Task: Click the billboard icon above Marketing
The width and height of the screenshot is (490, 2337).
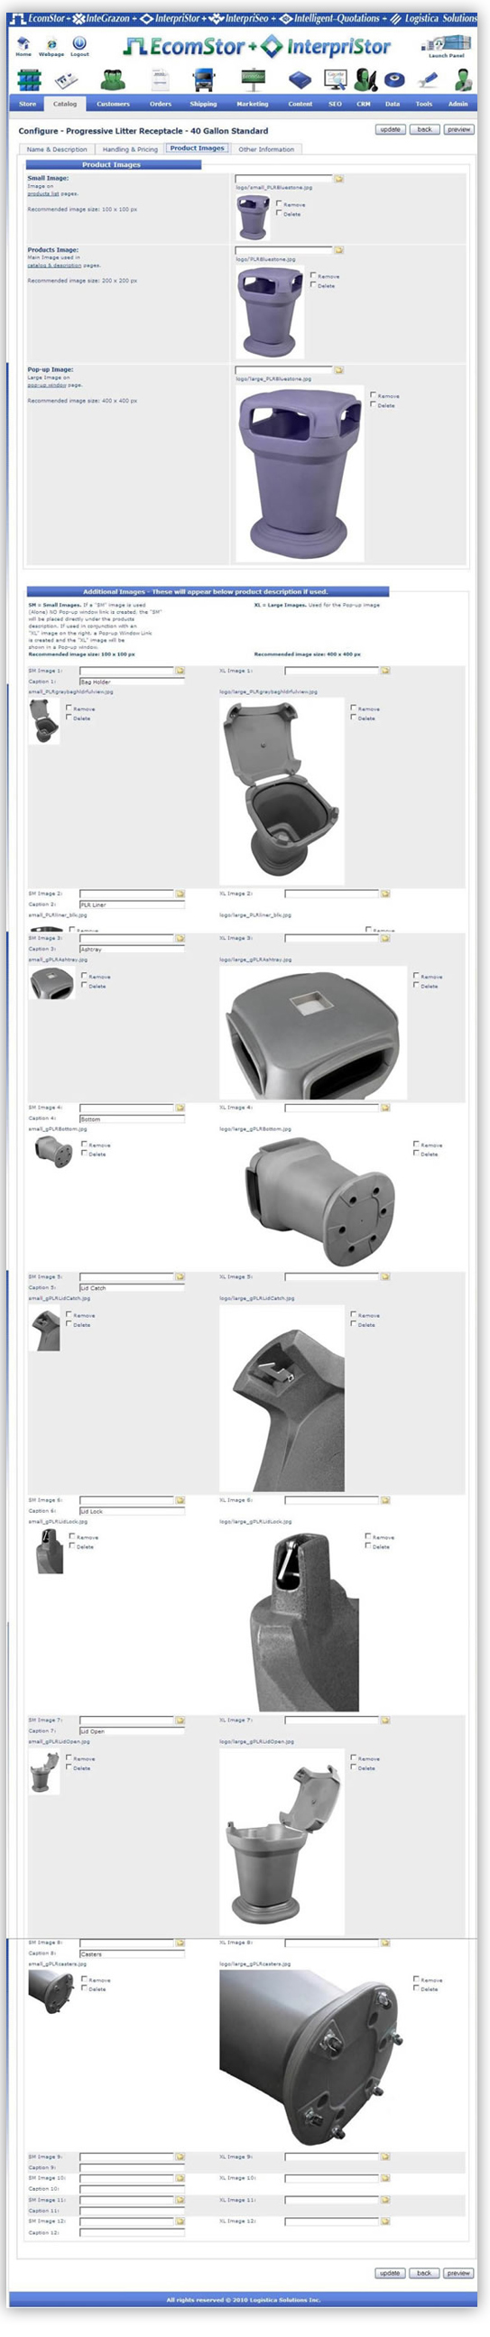Action: pos(253,80)
